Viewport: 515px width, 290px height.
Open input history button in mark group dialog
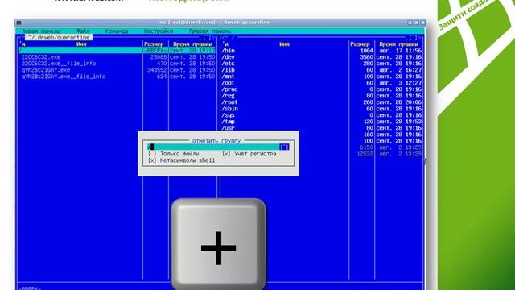284,147
